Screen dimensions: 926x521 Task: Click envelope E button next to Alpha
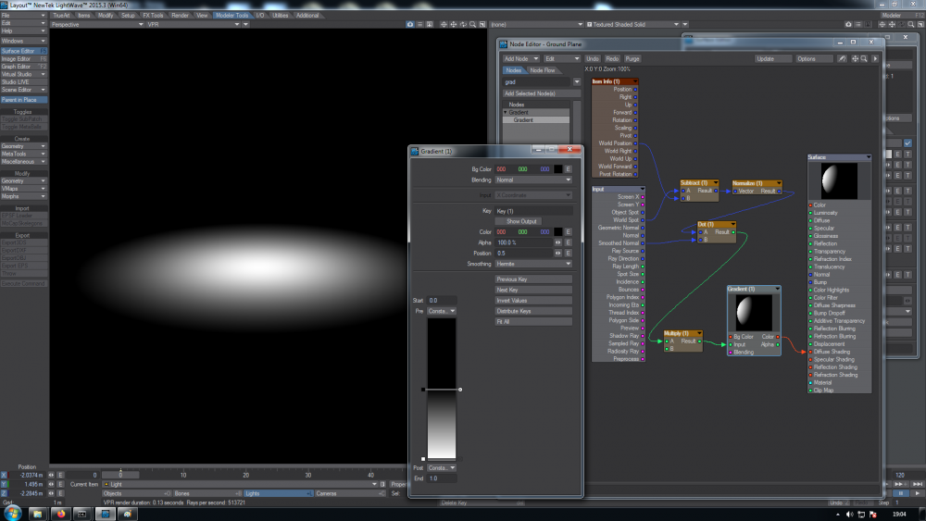[x=569, y=242]
